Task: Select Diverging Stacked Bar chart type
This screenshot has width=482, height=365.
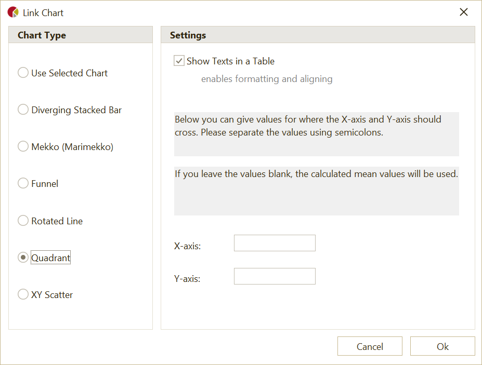Action: [x=23, y=110]
